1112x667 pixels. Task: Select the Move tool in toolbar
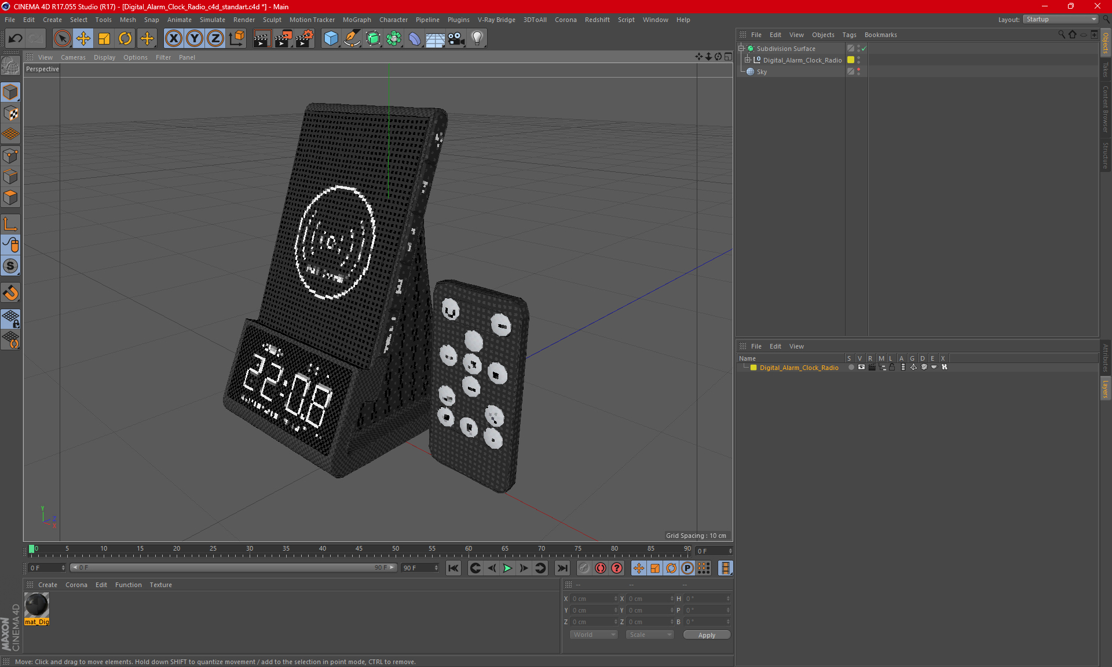pyautogui.click(x=83, y=39)
